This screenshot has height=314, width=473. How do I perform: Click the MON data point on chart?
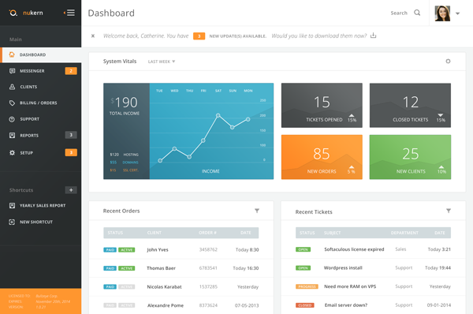(x=248, y=120)
